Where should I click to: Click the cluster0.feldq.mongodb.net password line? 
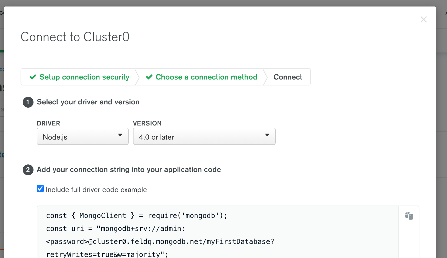(160, 242)
